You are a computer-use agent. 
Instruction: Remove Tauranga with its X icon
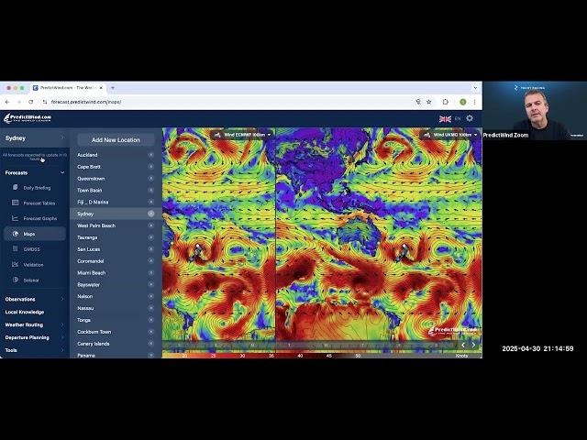point(150,237)
